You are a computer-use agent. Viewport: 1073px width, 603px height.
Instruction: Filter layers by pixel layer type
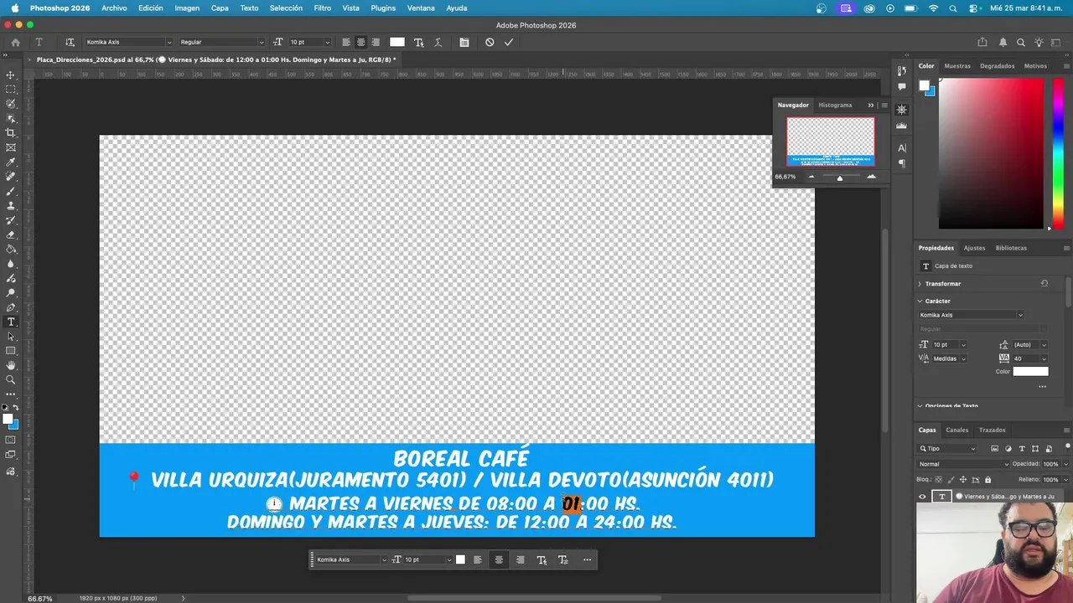995,449
